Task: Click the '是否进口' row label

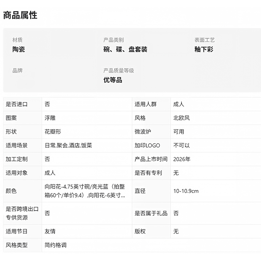Action: (17, 104)
